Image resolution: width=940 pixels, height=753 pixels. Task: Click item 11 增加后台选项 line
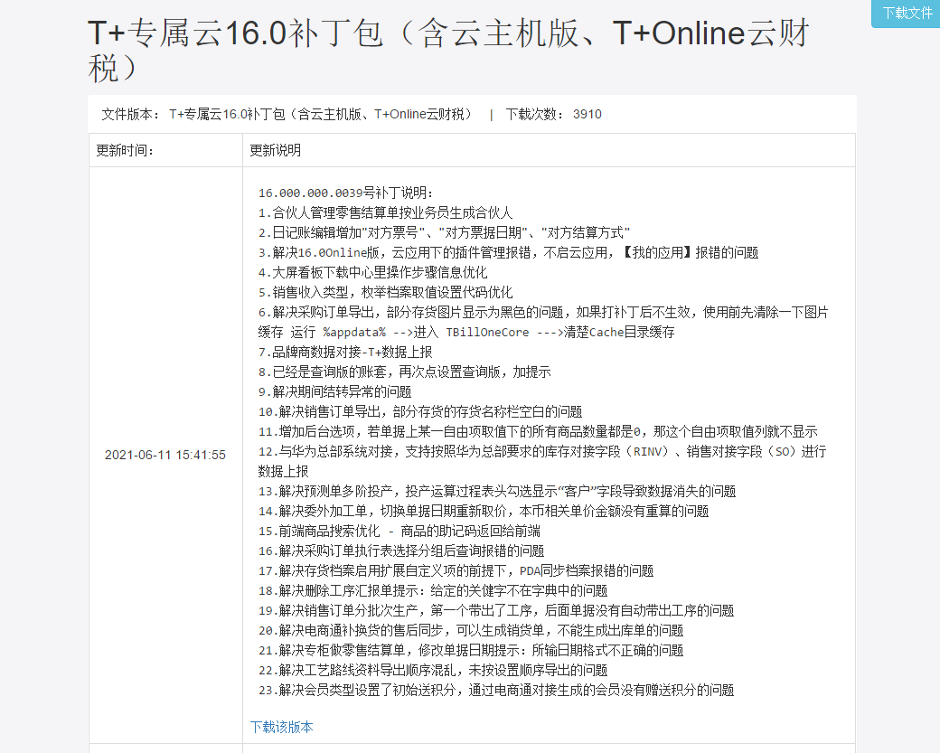point(538,430)
